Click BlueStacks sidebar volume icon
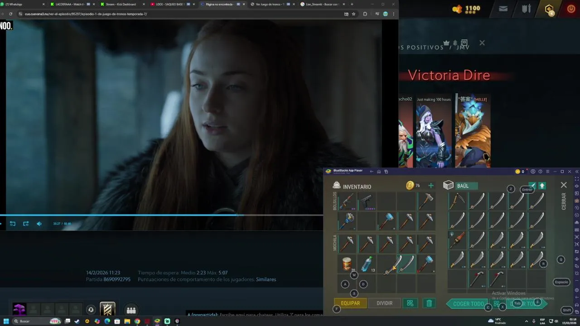Image resolution: width=580 pixels, height=326 pixels. [x=576, y=186]
